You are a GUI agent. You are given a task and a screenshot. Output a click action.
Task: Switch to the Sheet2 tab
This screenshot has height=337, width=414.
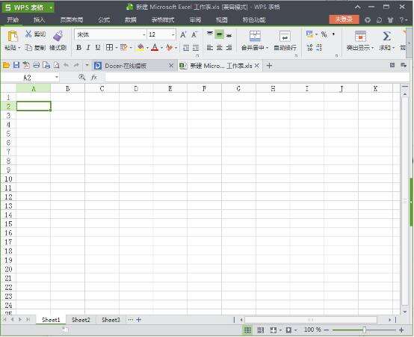[81, 320]
